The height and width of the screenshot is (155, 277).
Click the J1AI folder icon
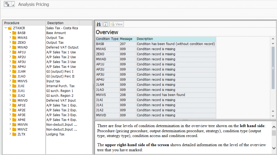point(14,86)
